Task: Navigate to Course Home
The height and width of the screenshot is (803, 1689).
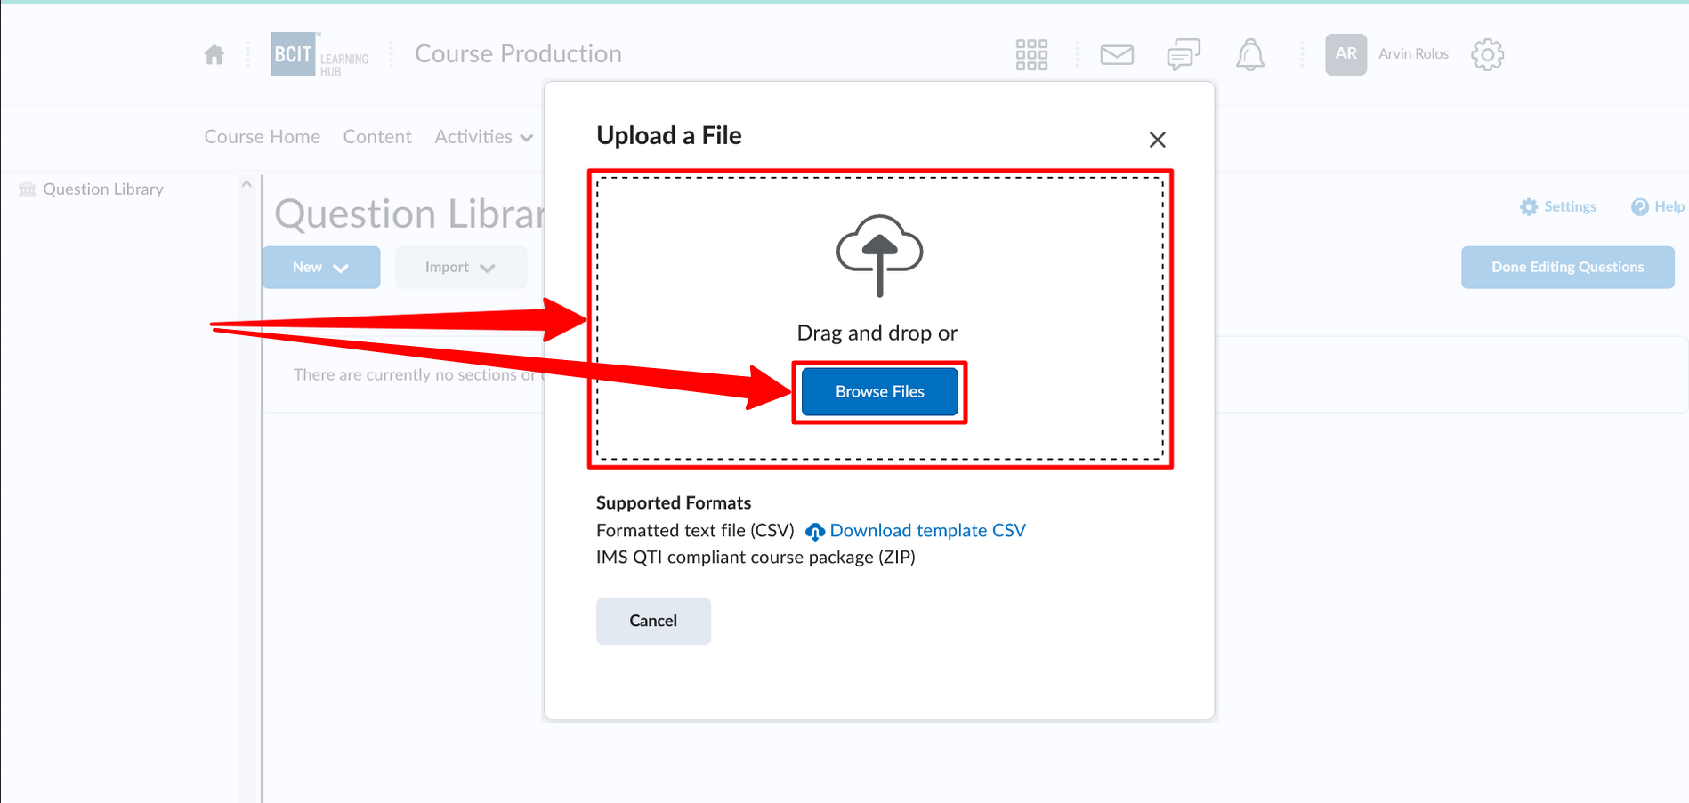Action: tap(262, 137)
